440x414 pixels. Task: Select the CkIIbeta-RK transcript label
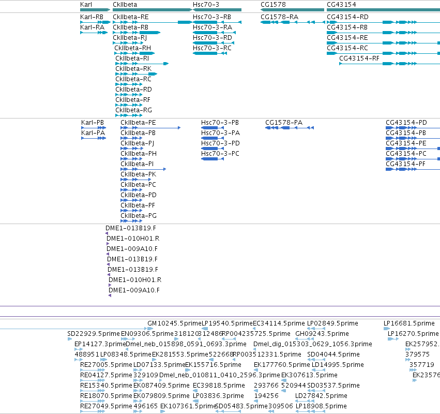[x=133, y=69]
